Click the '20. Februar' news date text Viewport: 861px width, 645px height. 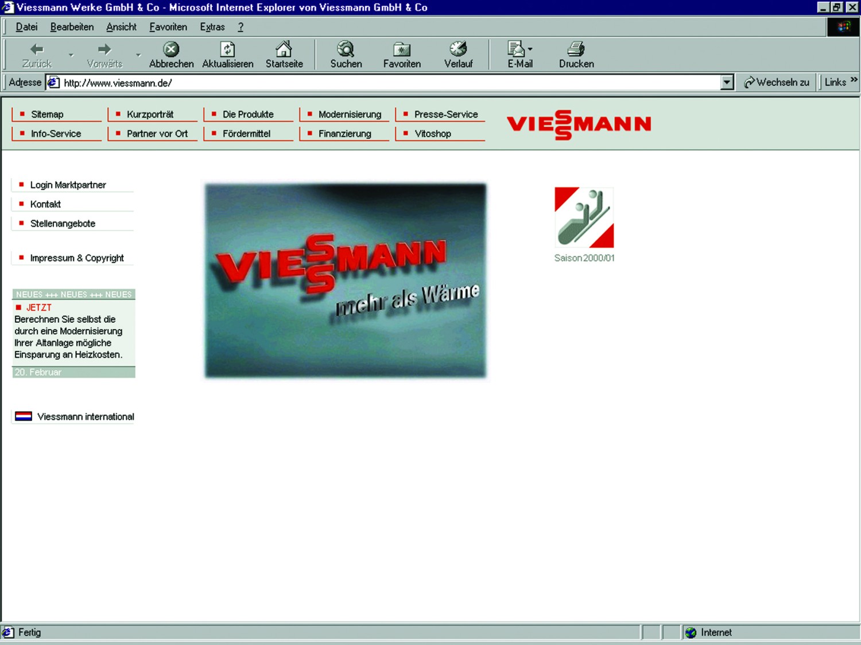[x=38, y=372]
